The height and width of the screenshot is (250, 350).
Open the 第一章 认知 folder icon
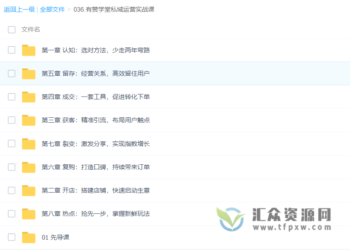click(28, 50)
